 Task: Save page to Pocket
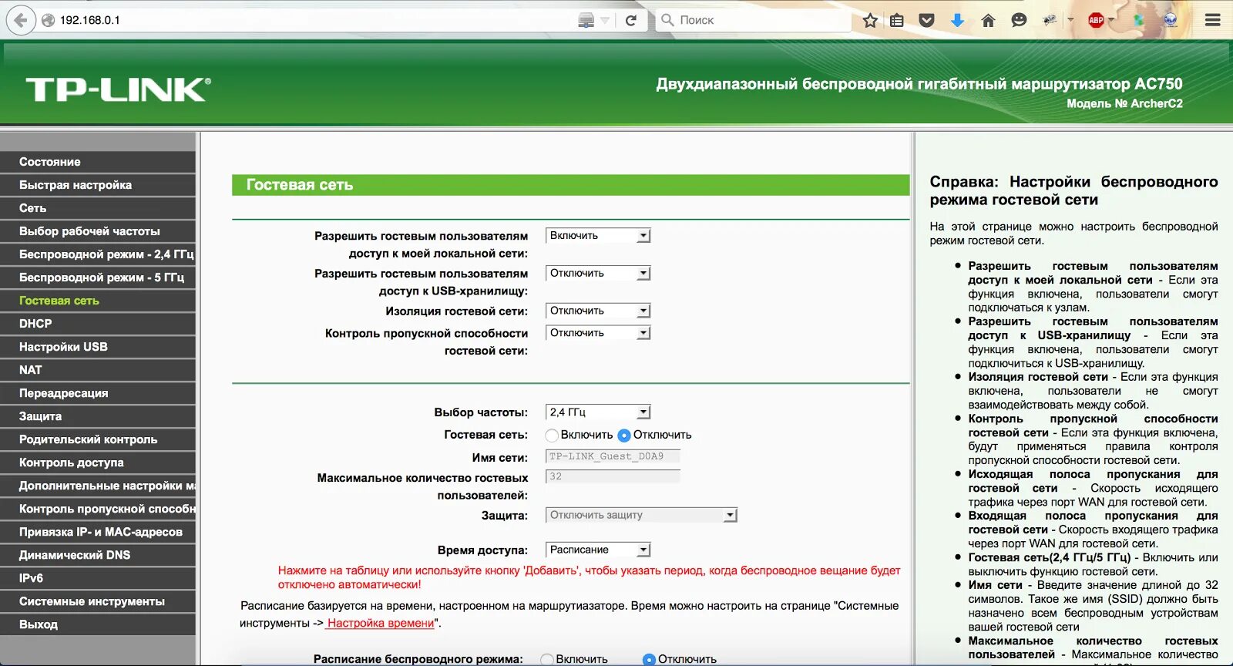click(x=927, y=21)
